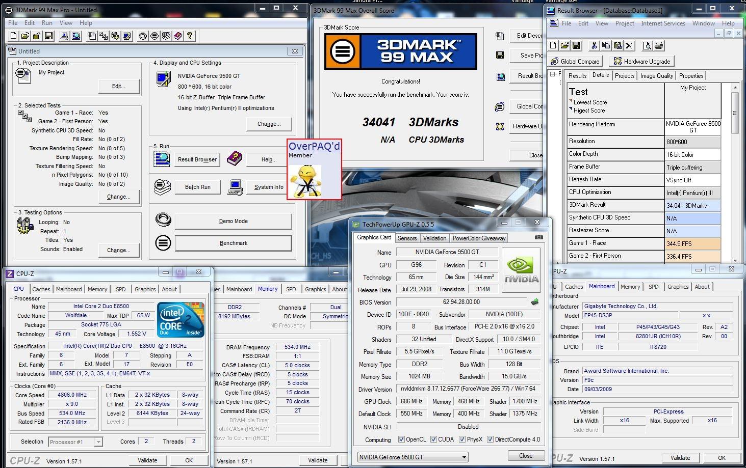This screenshot has height=468, width=746.
Task: Click Batch Run stack icon in 3DMark toolbar
Action: (166, 36)
